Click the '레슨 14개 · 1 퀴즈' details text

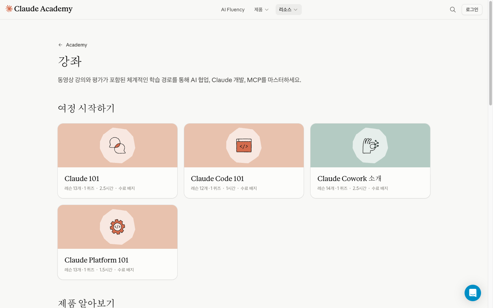click(332, 188)
